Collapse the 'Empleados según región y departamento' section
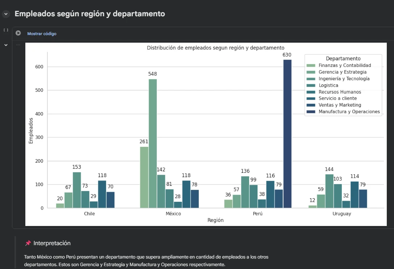Image resolution: width=394 pixels, height=269 pixels. coord(6,14)
